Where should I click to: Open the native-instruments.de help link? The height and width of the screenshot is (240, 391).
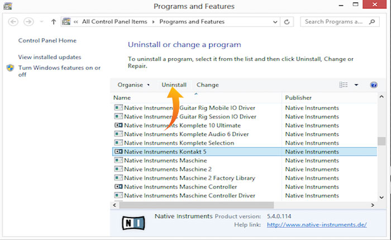click(317, 225)
